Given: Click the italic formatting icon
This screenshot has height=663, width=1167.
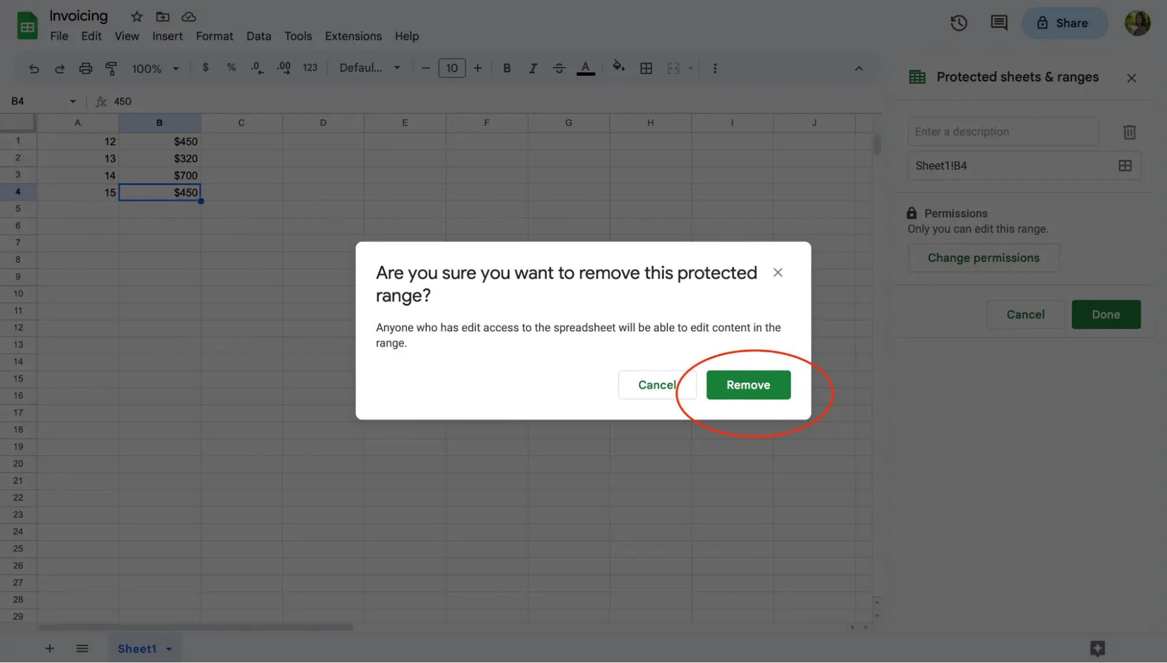Looking at the screenshot, I should pyautogui.click(x=532, y=67).
